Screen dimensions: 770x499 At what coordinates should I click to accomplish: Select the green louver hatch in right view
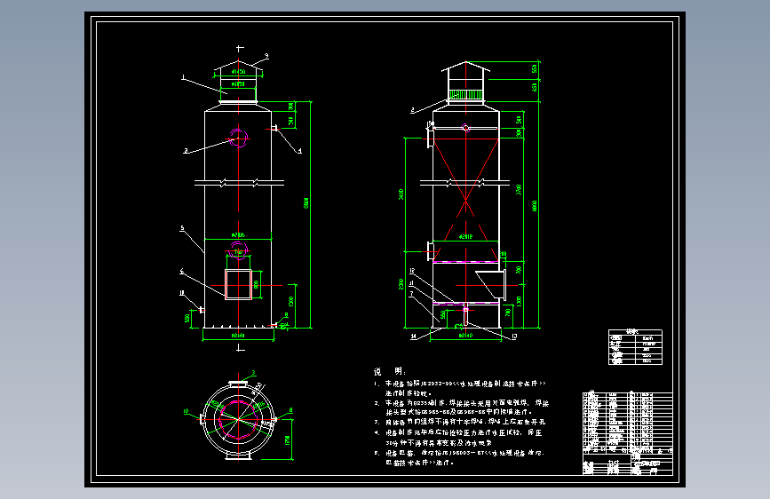pos(465,94)
